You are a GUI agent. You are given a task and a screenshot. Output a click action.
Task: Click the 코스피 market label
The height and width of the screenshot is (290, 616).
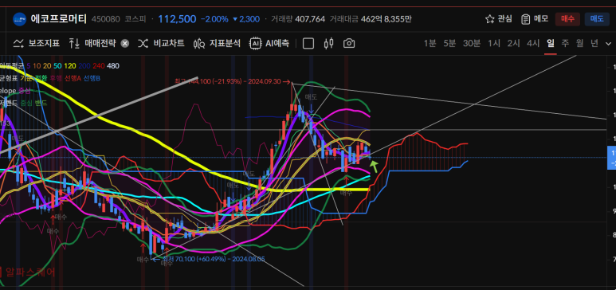(x=135, y=19)
